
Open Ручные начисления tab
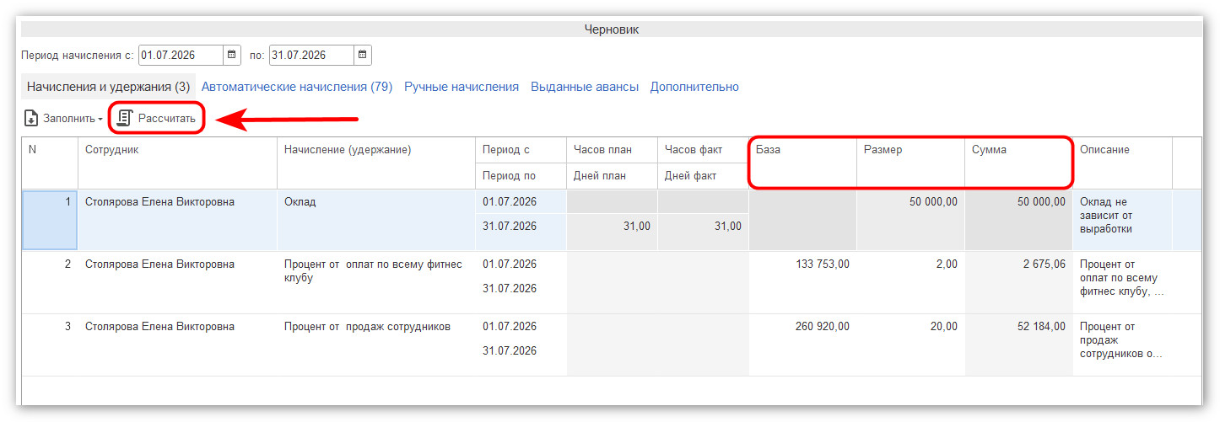pos(462,87)
